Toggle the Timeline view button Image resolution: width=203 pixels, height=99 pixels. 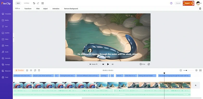coord(20,70)
